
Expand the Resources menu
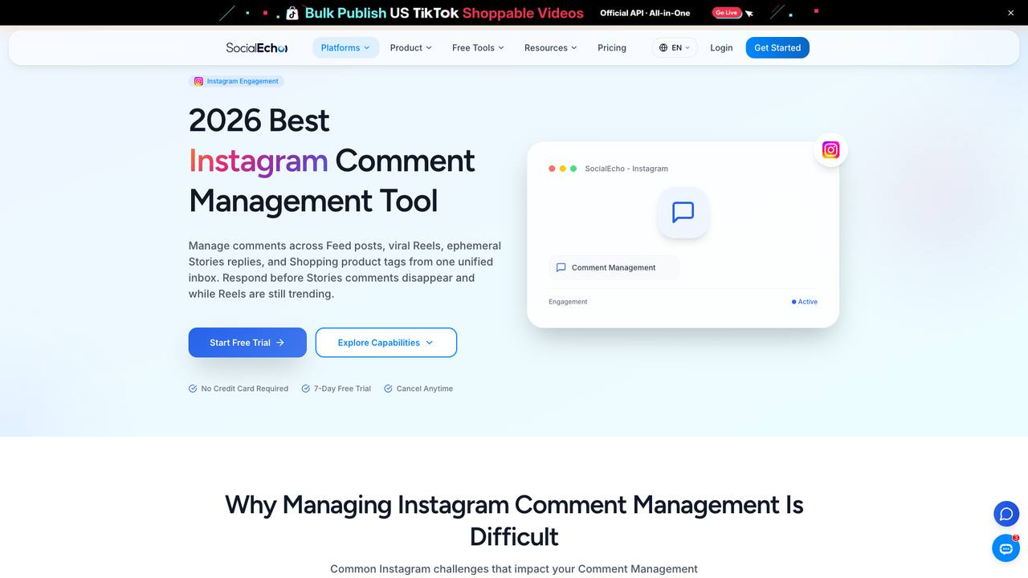click(550, 48)
